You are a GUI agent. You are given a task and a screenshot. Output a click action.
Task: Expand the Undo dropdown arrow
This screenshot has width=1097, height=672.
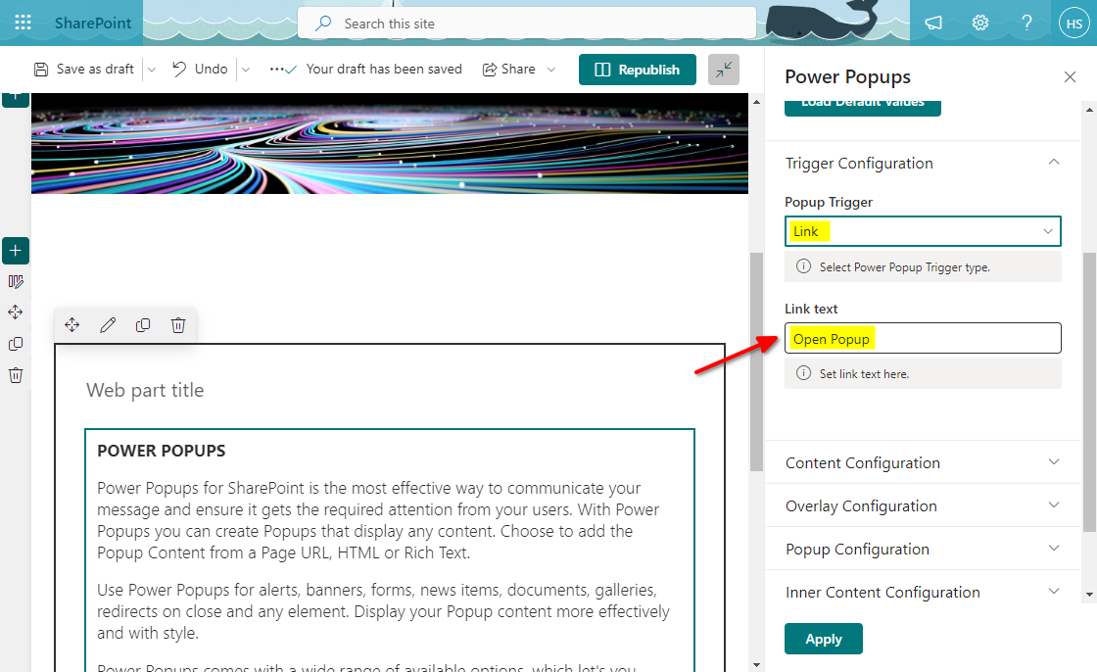click(246, 70)
